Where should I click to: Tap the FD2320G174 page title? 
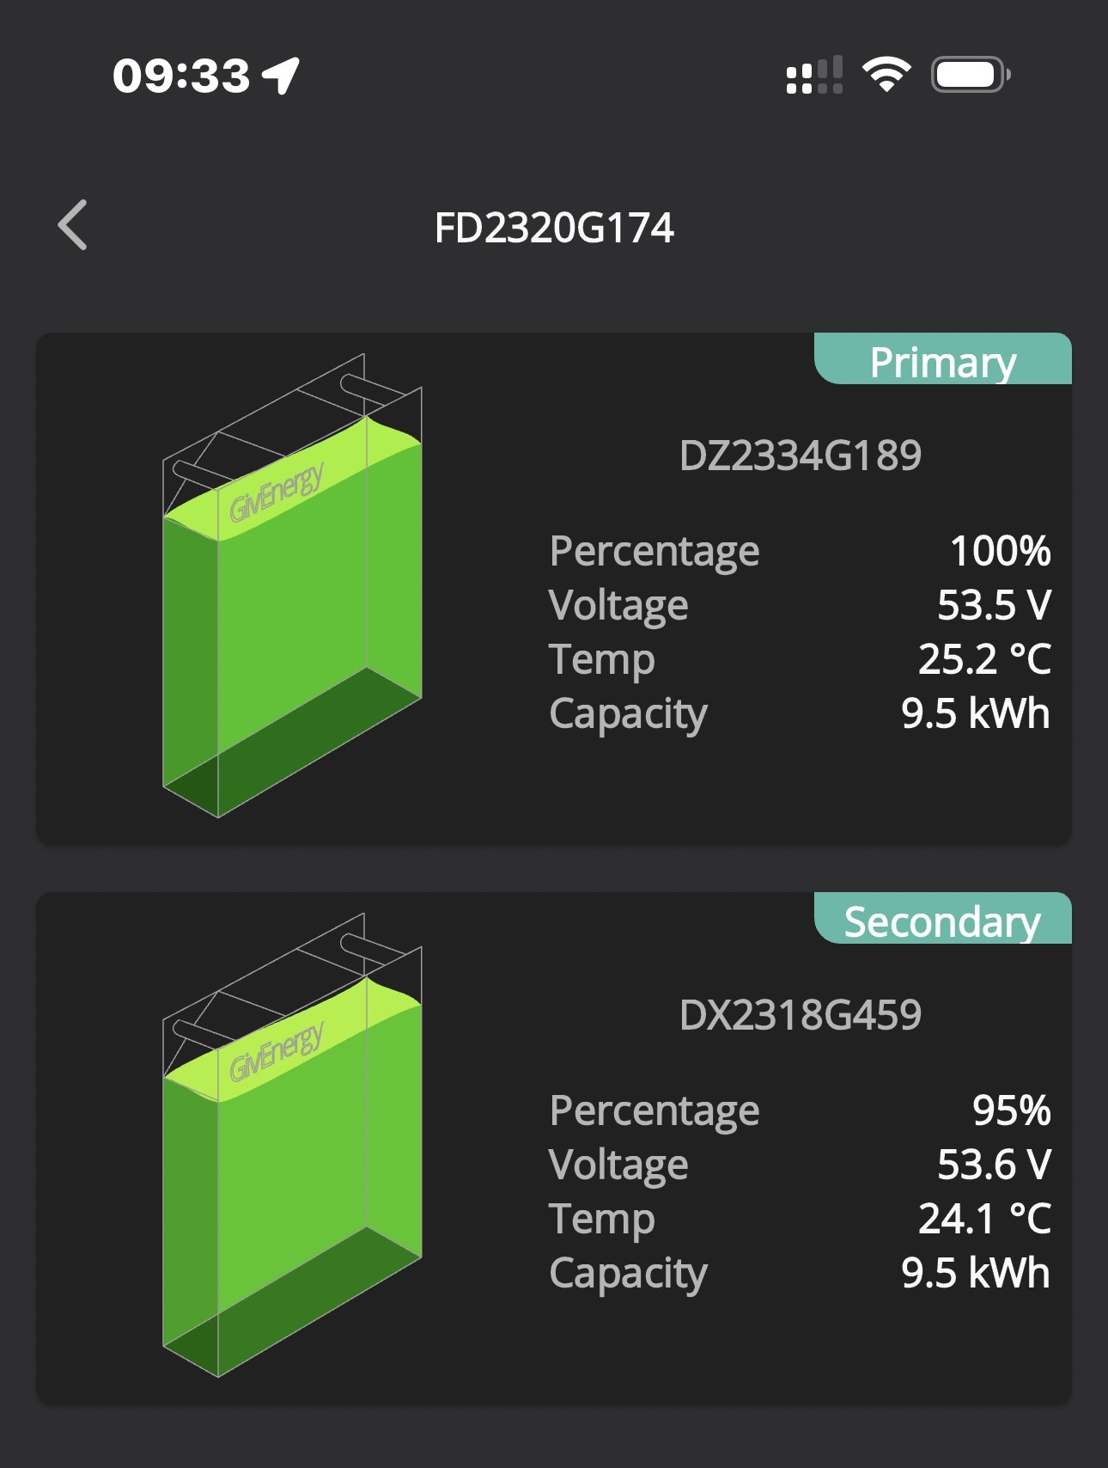point(554,228)
